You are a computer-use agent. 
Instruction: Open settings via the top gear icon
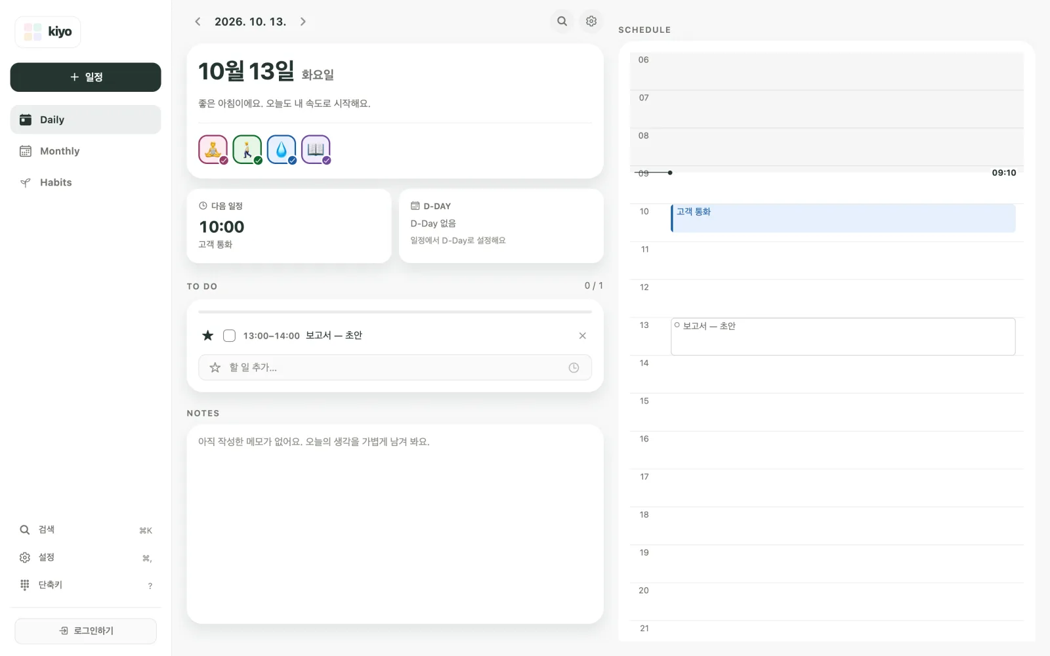tap(591, 21)
